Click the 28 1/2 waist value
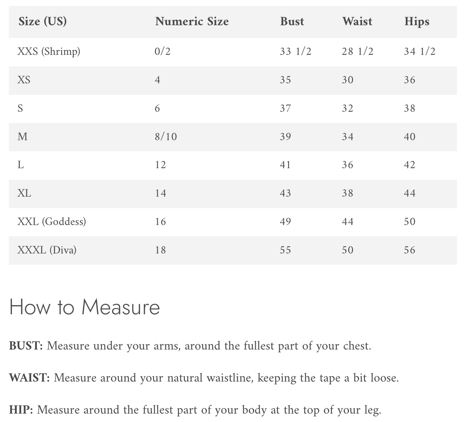 pos(357,52)
